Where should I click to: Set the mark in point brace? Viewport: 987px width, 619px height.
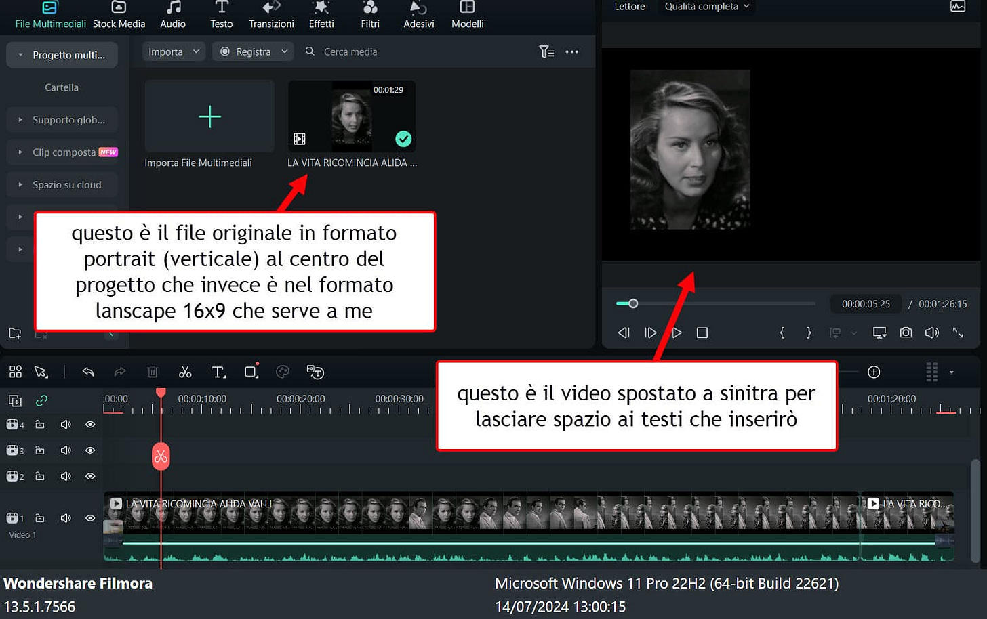tap(782, 333)
